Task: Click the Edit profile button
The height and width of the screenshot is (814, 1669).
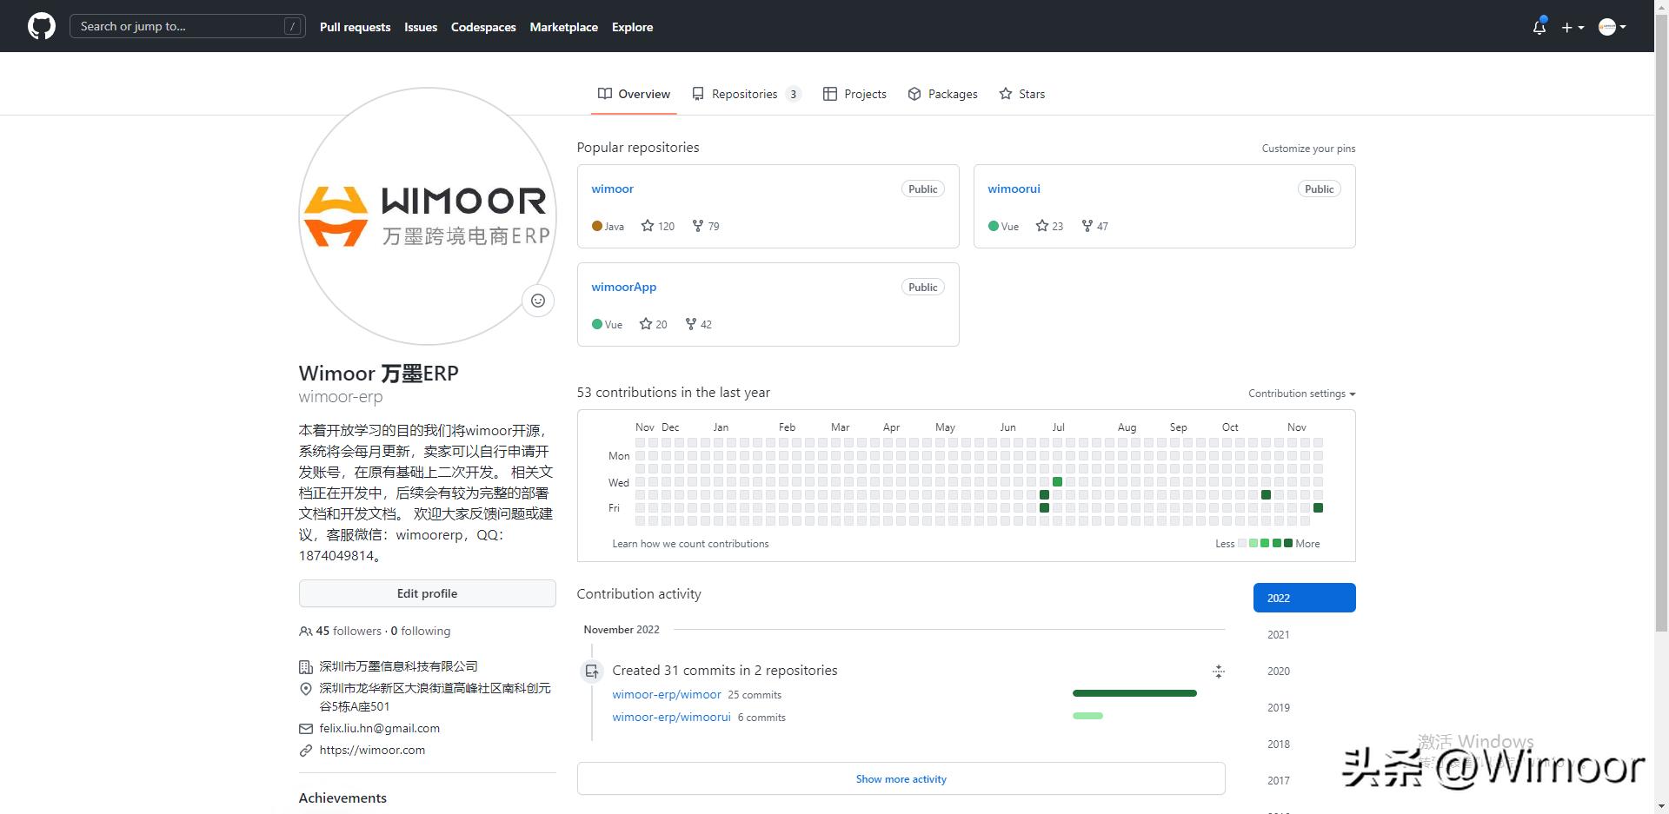Action: coord(427,593)
